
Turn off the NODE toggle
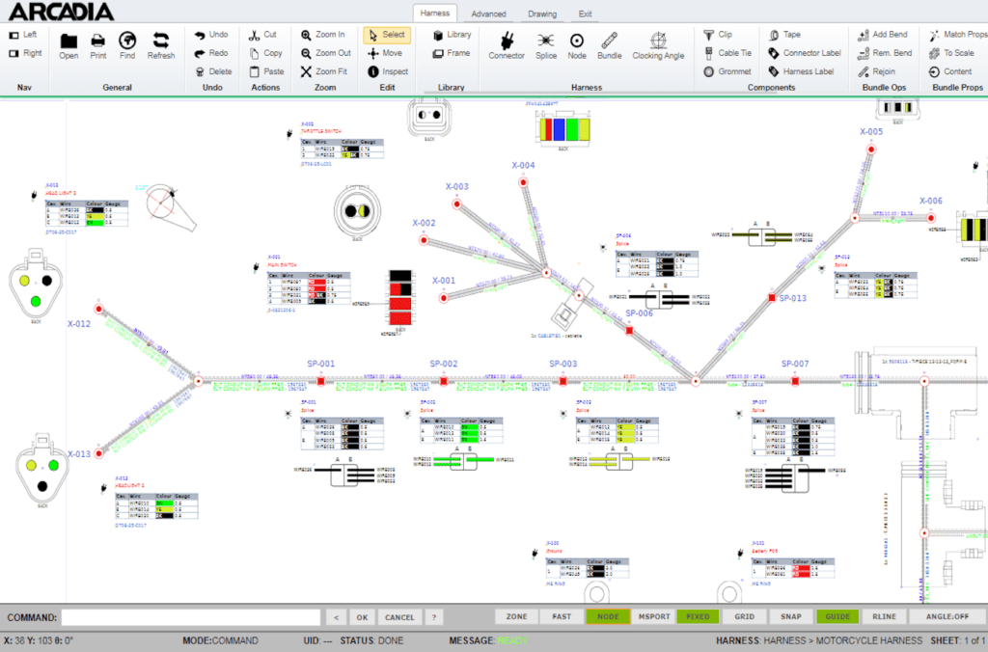click(607, 616)
